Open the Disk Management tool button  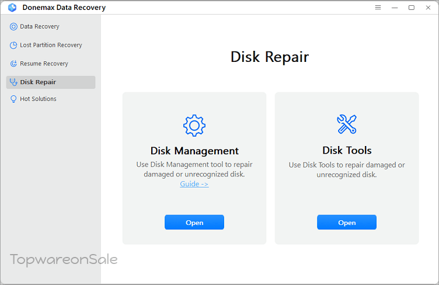coord(194,223)
